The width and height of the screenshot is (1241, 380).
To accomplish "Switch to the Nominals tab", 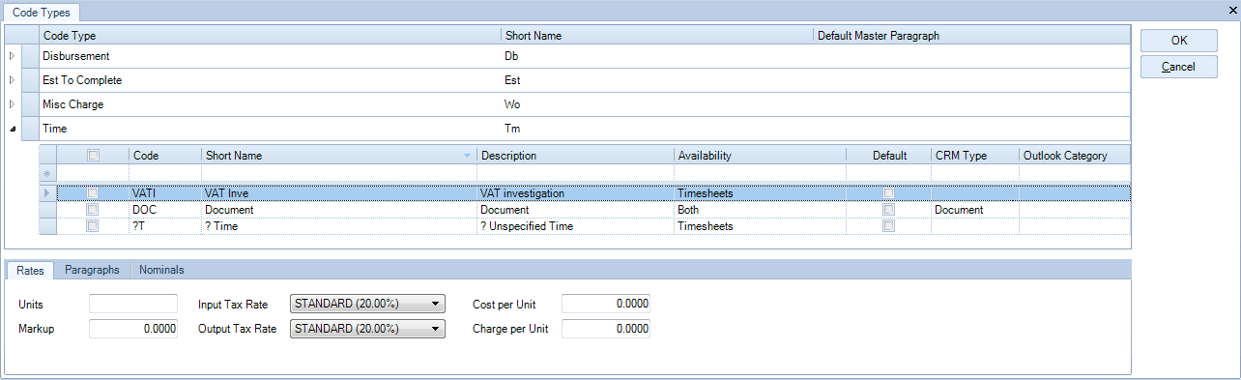I will [161, 270].
